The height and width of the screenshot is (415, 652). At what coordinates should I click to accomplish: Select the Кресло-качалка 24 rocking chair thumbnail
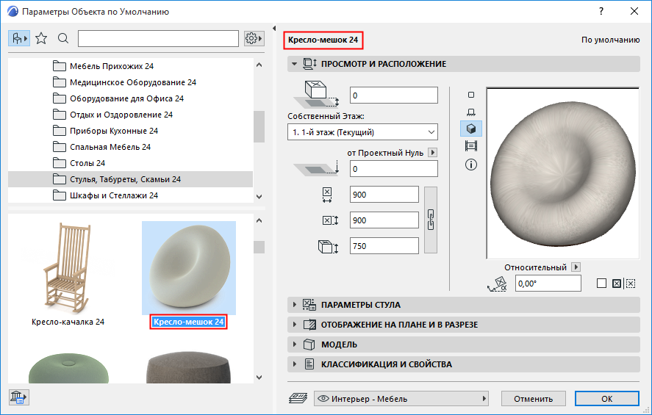[x=68, y=269]
